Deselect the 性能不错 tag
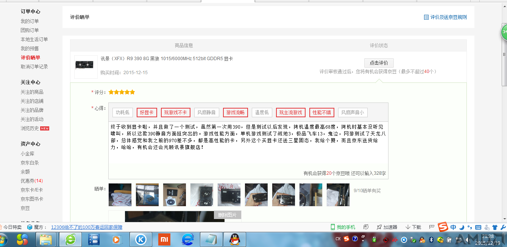 click(x=322, y=112)
